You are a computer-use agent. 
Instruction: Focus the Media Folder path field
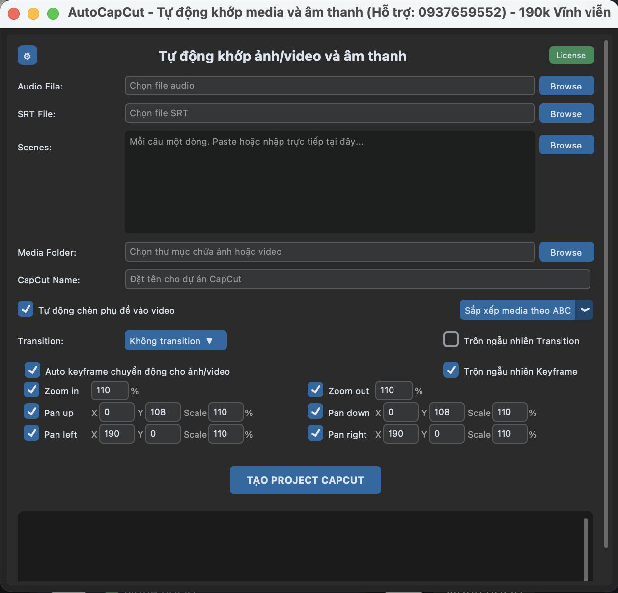tap(330, 252)
